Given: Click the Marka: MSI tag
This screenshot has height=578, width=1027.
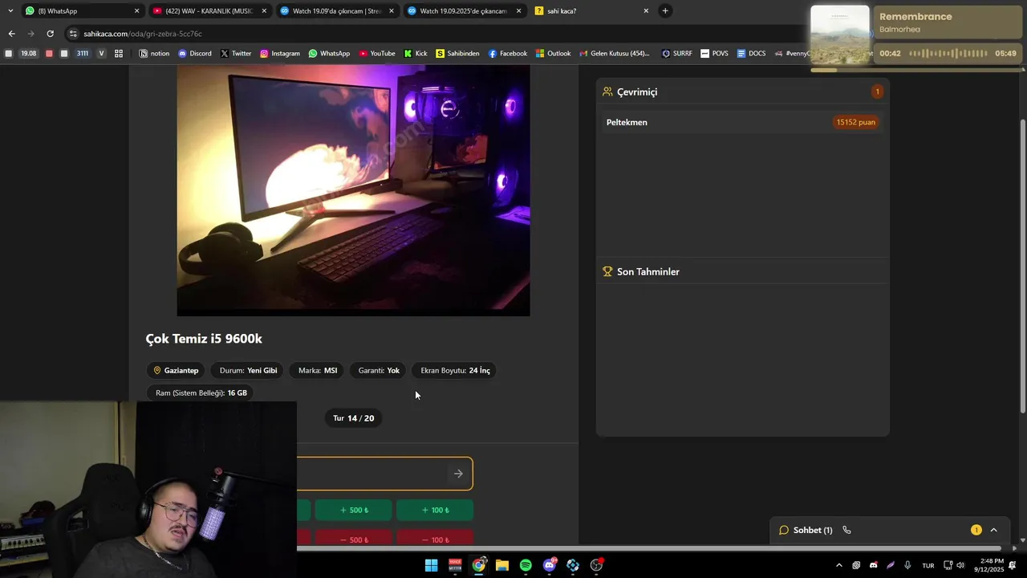Looking at the screenshot, I should (318, 370).
